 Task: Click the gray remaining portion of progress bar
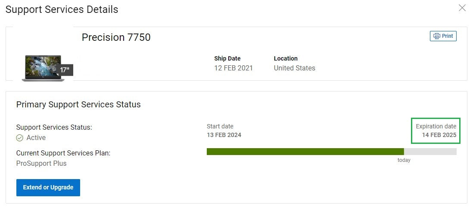430,152
